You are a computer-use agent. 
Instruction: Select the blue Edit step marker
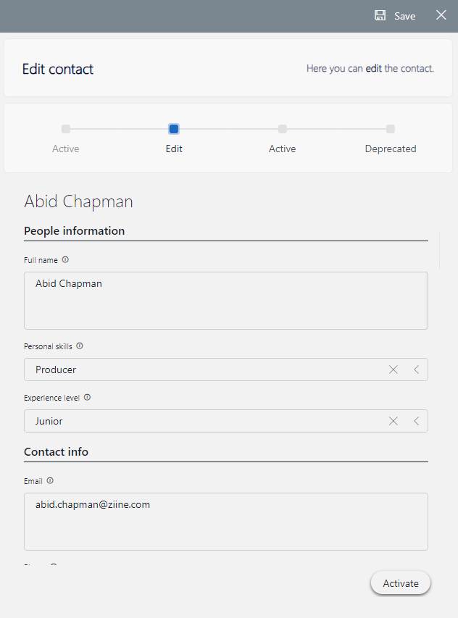pyautogui.click(x=174, y=129)
